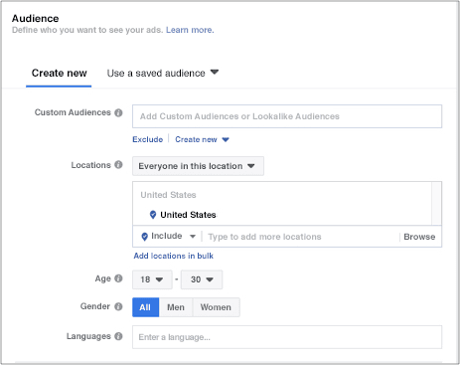Click info icon beside Locations label

point(118,165)
